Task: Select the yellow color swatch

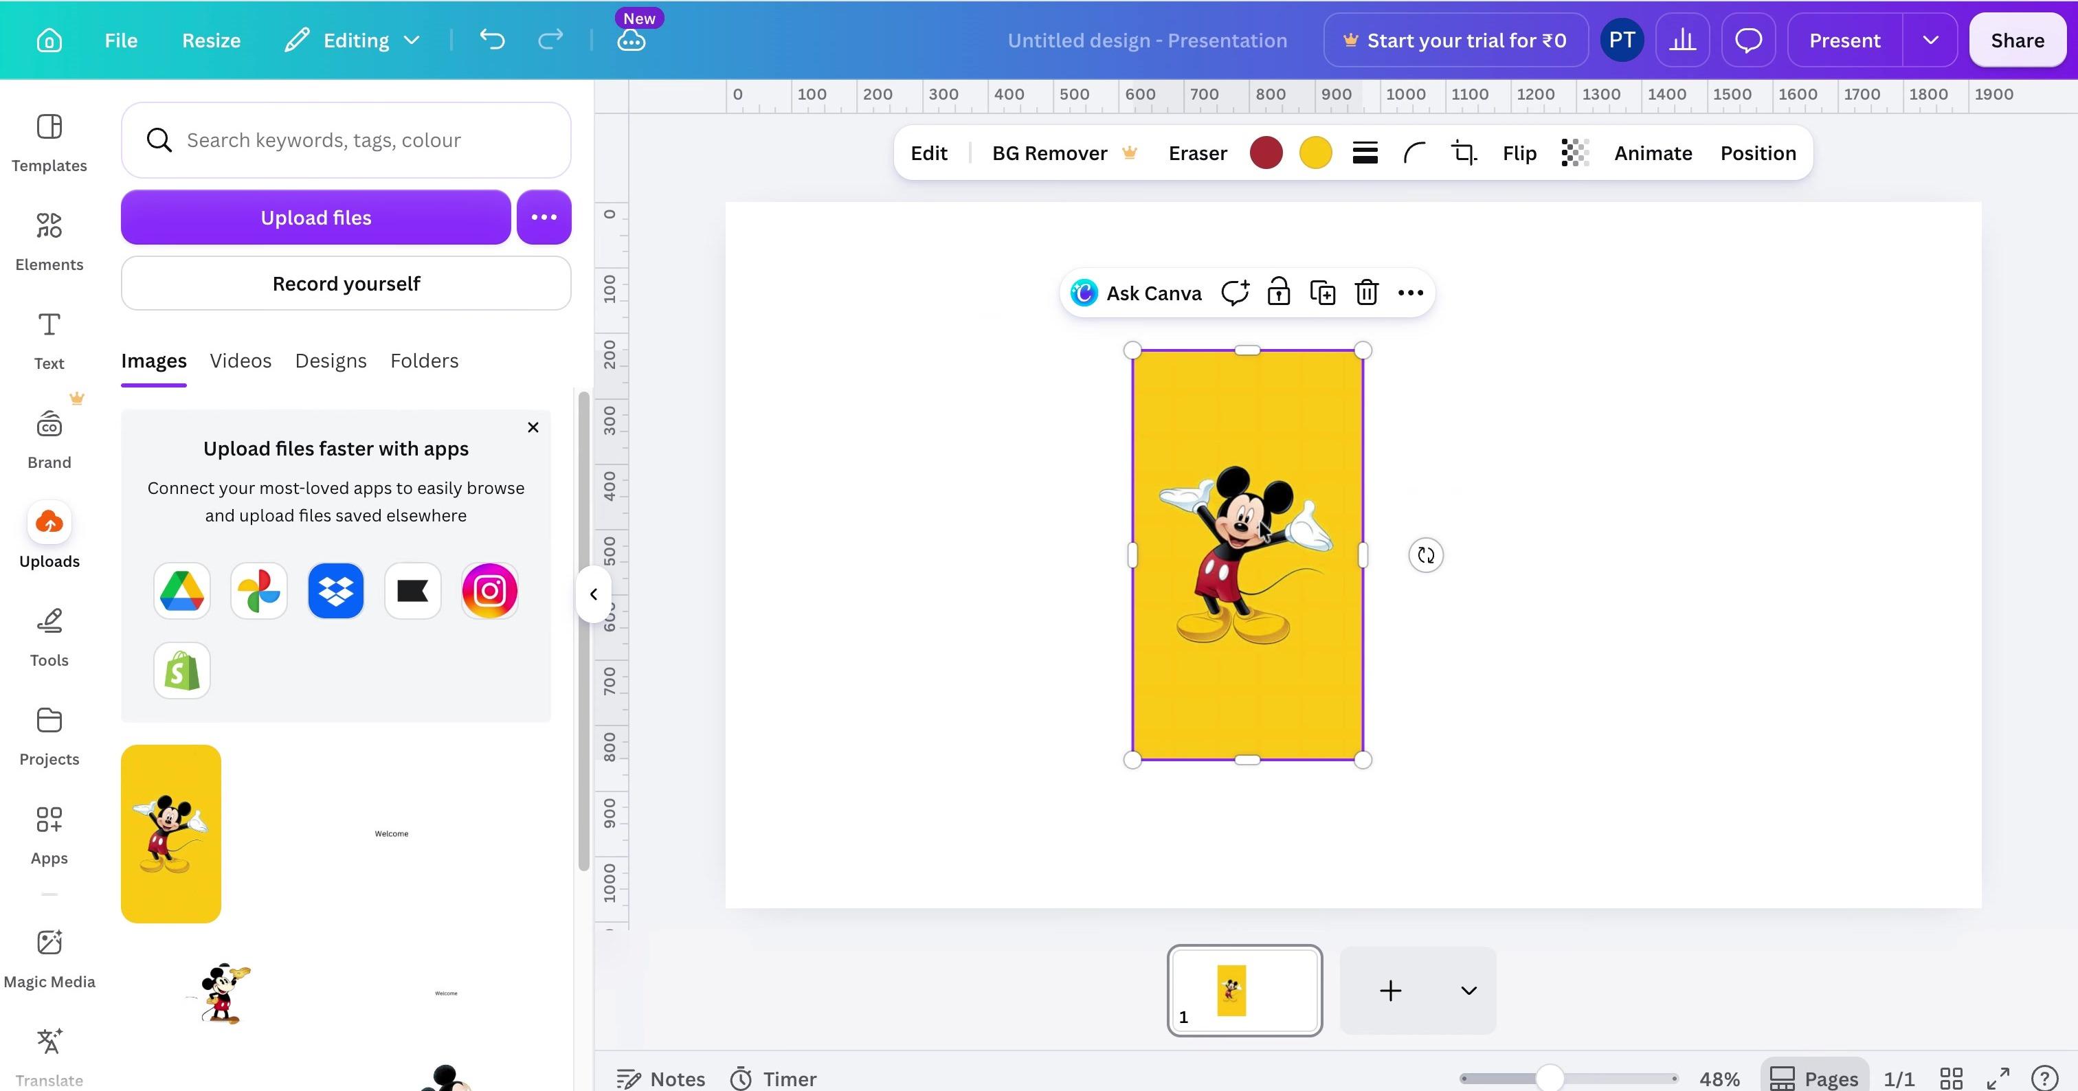Action: click(x=1315, y=153)
